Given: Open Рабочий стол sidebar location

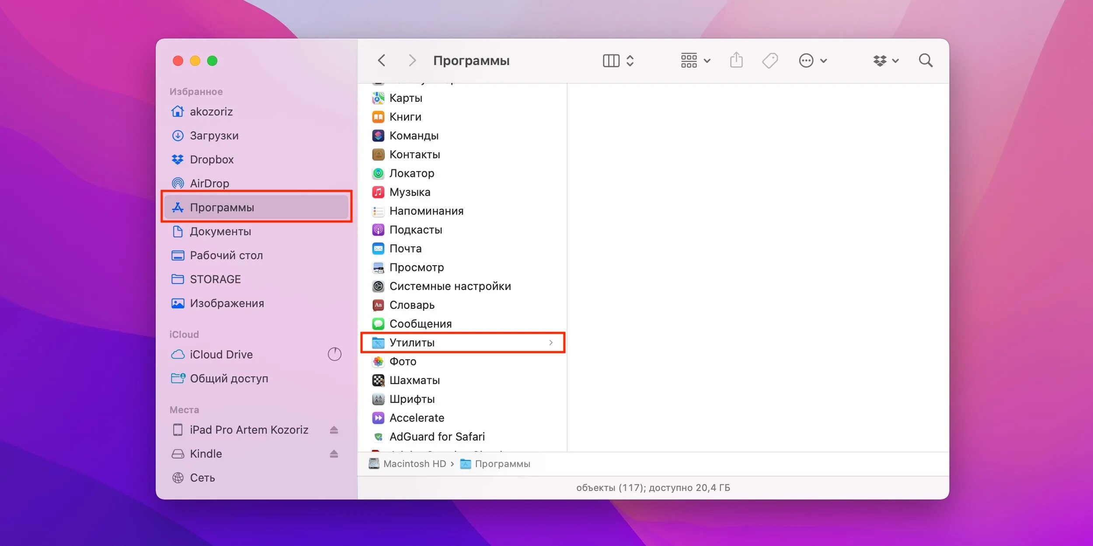Looking at the screenshot, I should point(226,255).
